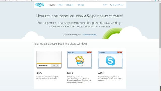This screenshot has width=161, height=91.
Task: Click the Save button in step 1 image
Action: click(x=54, y=66)
